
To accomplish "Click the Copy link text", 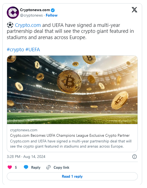I will (x=61, y=167).
